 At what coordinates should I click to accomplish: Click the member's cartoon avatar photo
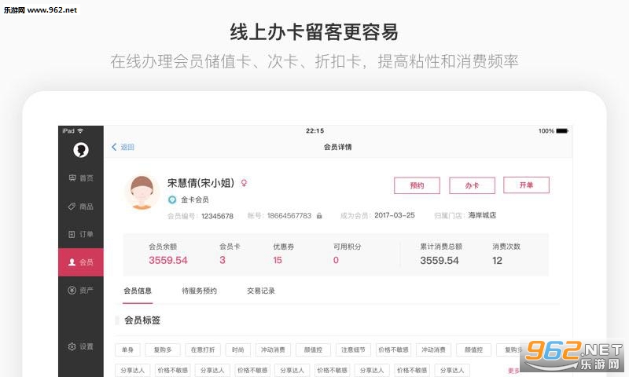pos(142,192)
